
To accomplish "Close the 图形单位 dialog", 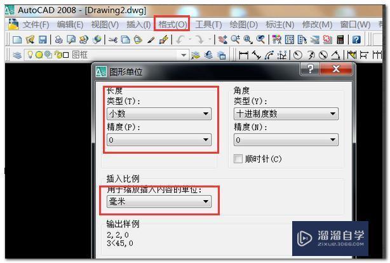I will pos(336,69).
